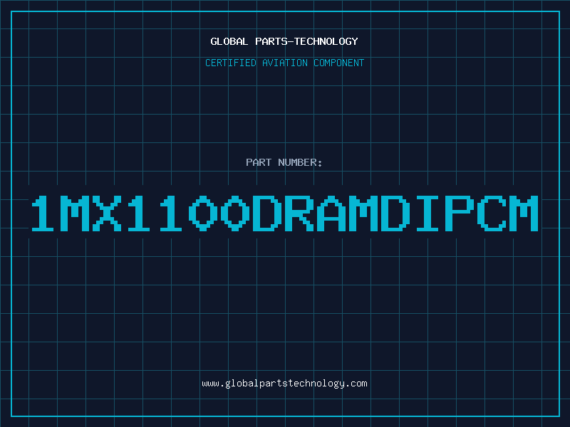Viewport: 570px width, 427px height.
Task: Open the www.globalpartstechnology.com link
Action: (x=284, y=384)
